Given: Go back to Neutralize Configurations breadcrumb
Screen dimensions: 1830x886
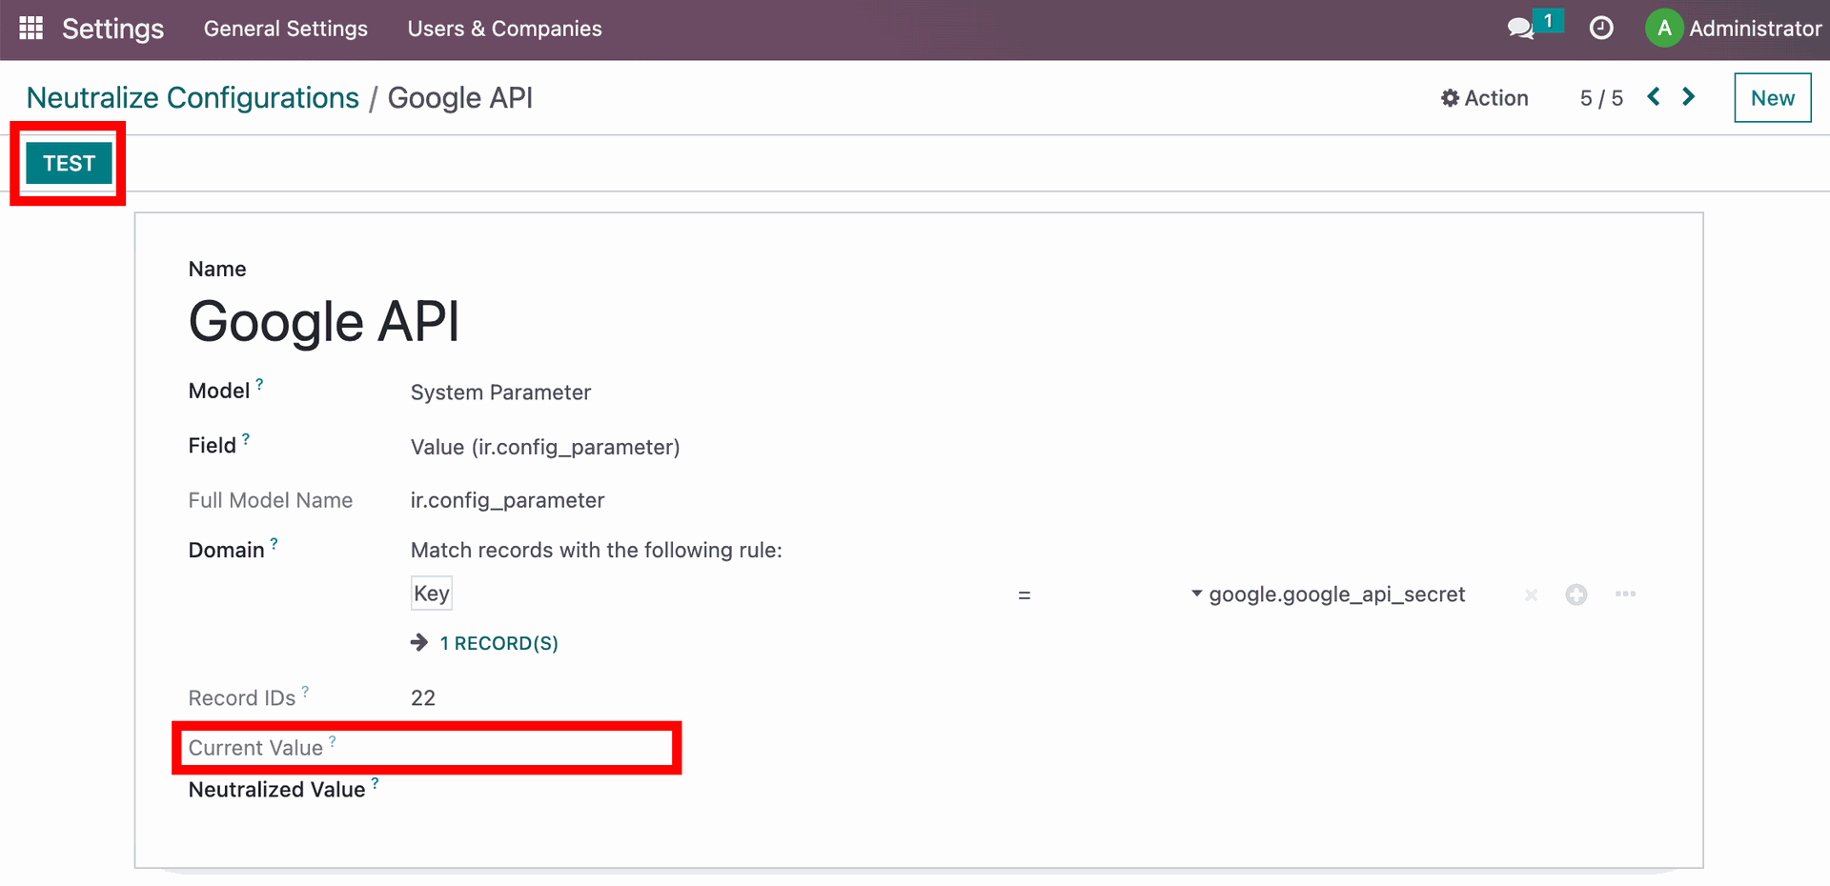Looking at the screenshot, I should [193, 97].
